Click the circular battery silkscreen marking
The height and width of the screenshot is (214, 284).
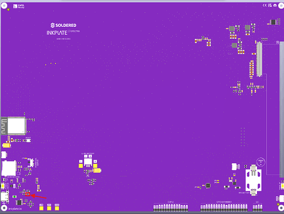(261, 162)
